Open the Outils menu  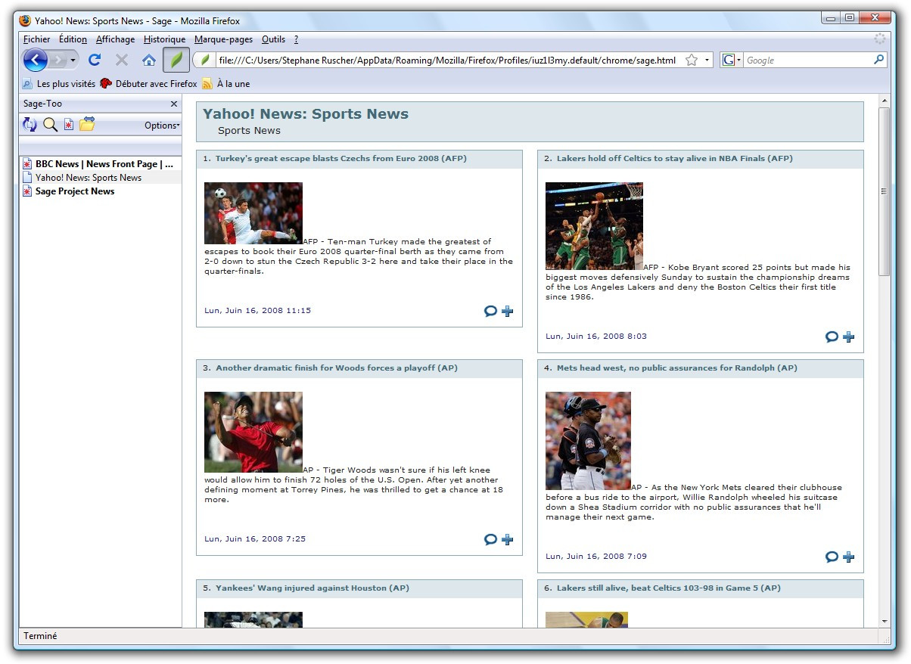(273, 39)
